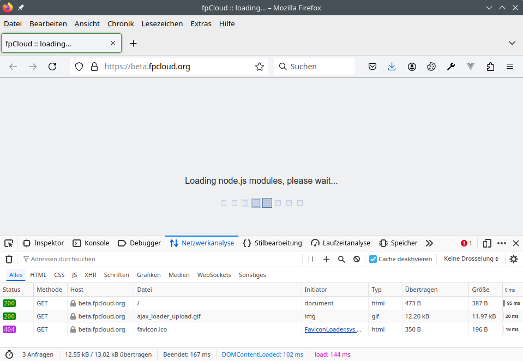Toggle Cache deaktivieren checkbox
The image size is (523, 361).
373,259
